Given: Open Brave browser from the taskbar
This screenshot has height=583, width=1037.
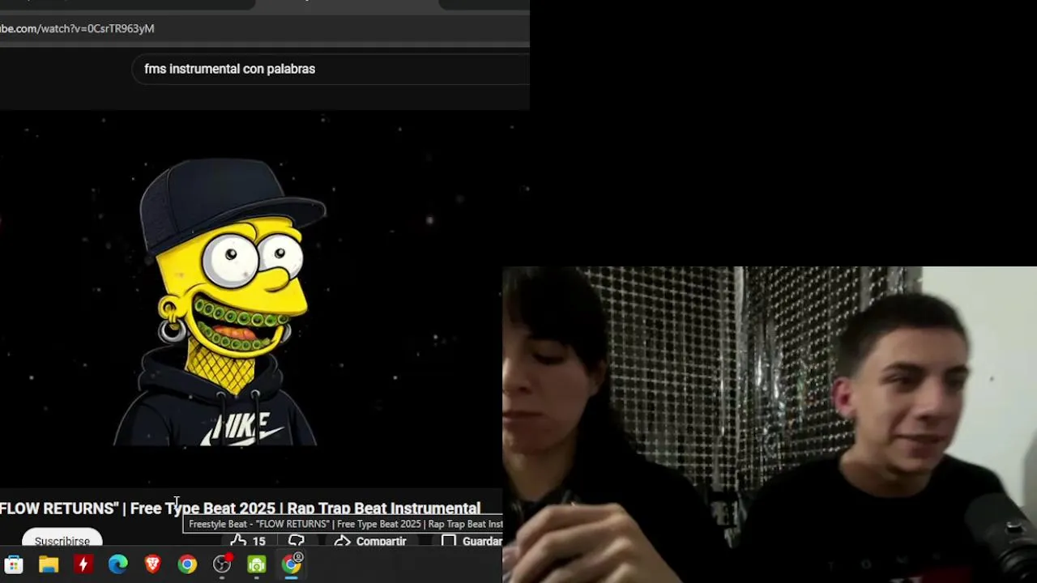Looking at the screenshot, I should pos(152,564).
